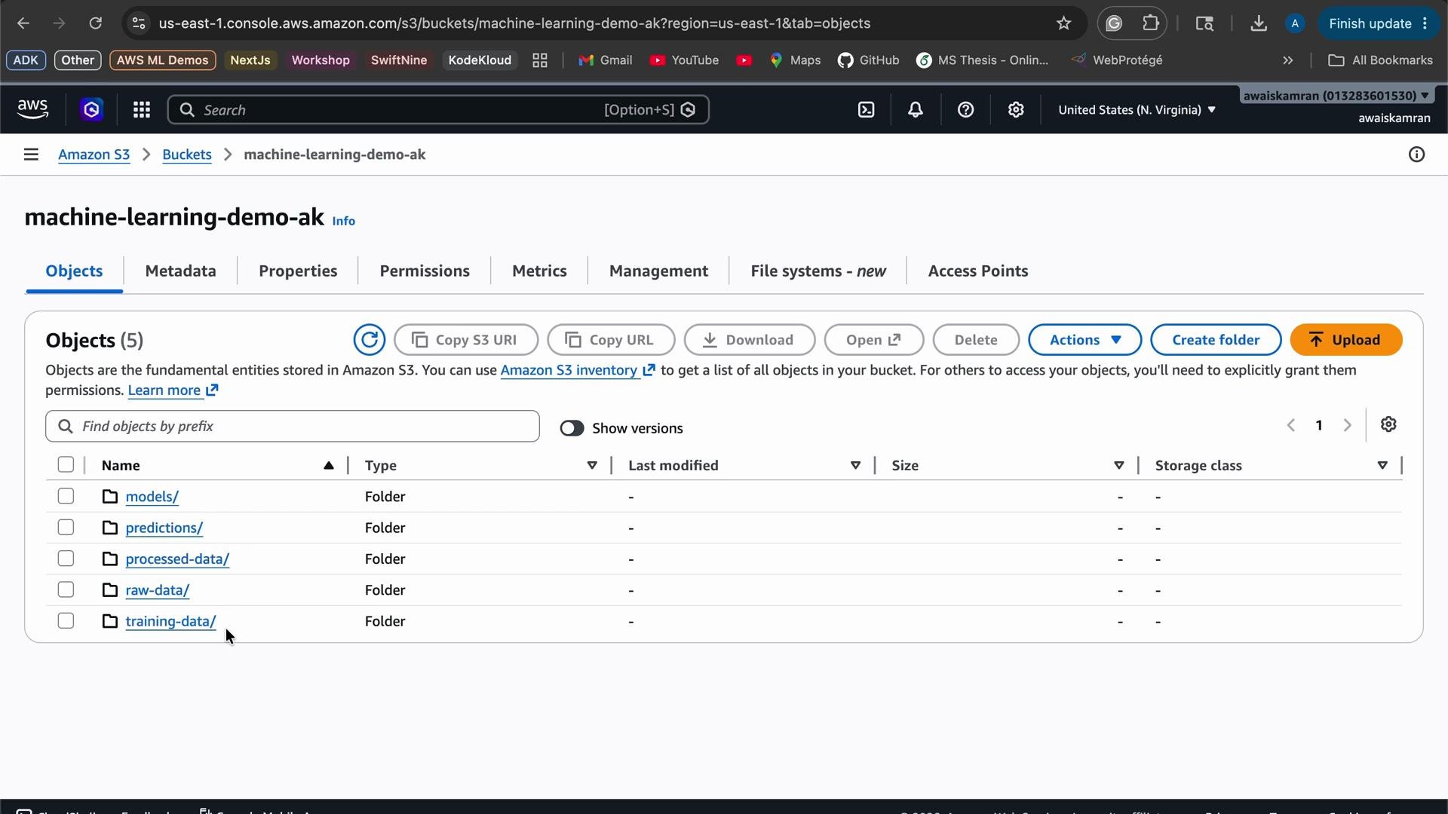Click the Upload button

point(1346,340)
